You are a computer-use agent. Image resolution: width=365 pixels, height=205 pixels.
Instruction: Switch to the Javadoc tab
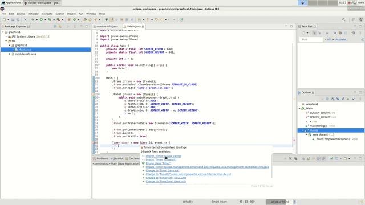click(x=117, y=158)
